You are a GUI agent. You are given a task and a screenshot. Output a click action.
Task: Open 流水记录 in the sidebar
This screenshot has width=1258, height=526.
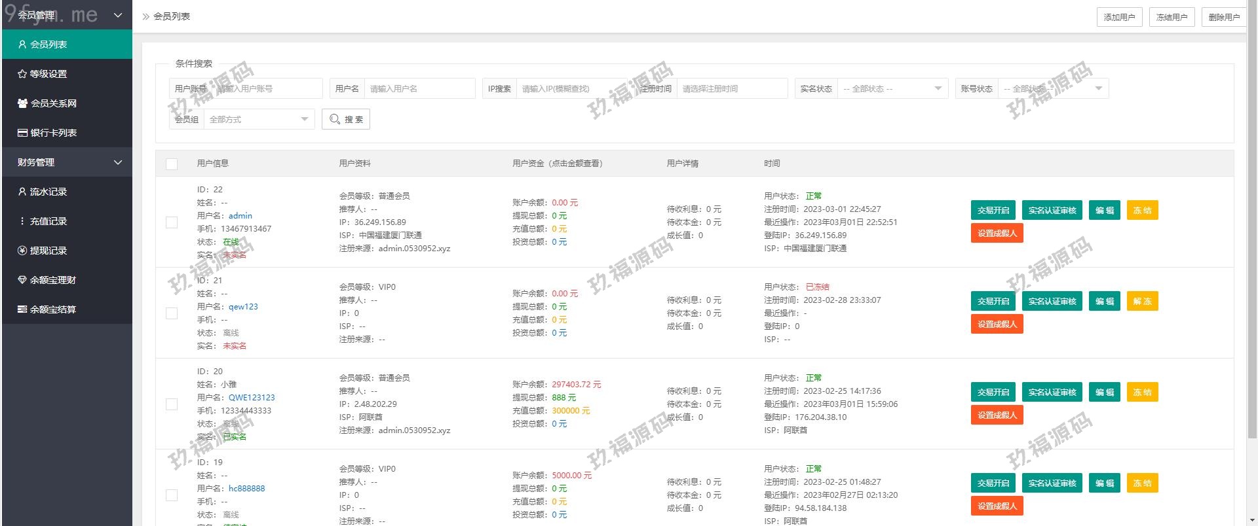click(x=48, y=192)
